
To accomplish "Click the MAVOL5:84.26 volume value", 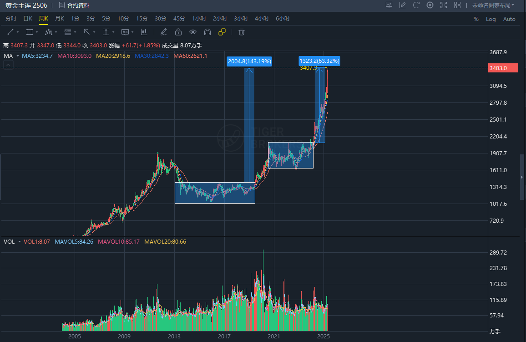I will 74,242.
